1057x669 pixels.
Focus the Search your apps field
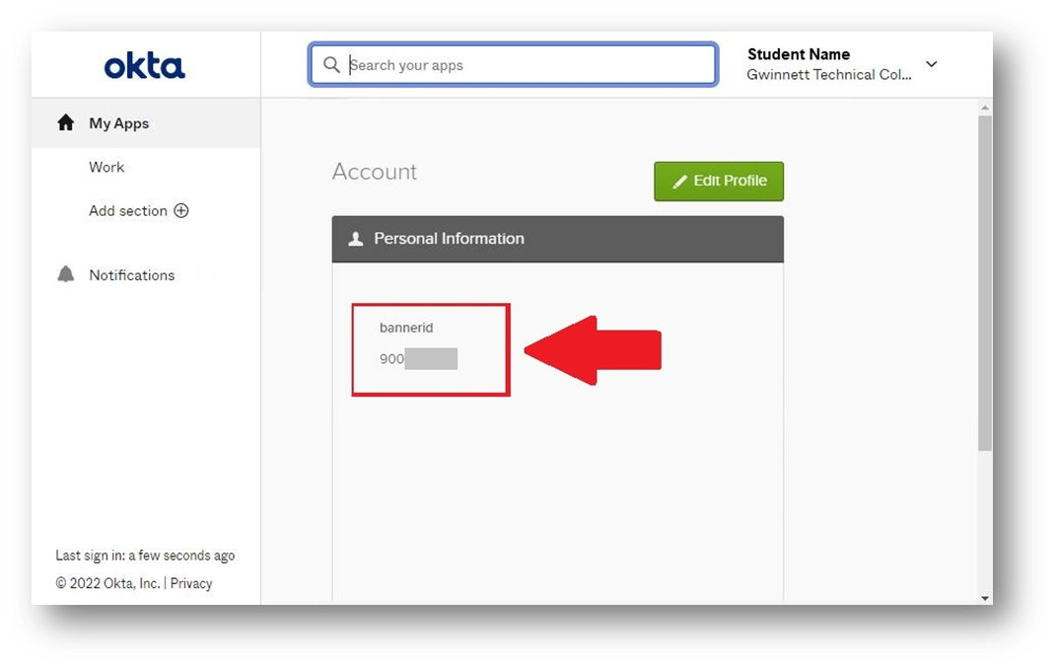(x=523, y=65)
